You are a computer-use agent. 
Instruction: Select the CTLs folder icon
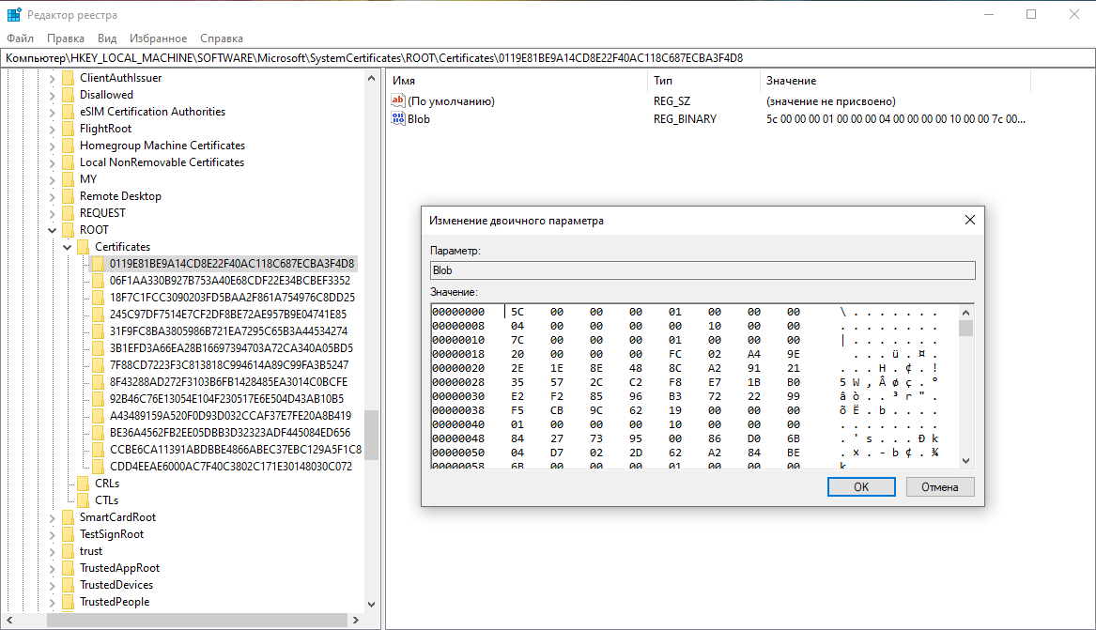[x=83, y=500]
